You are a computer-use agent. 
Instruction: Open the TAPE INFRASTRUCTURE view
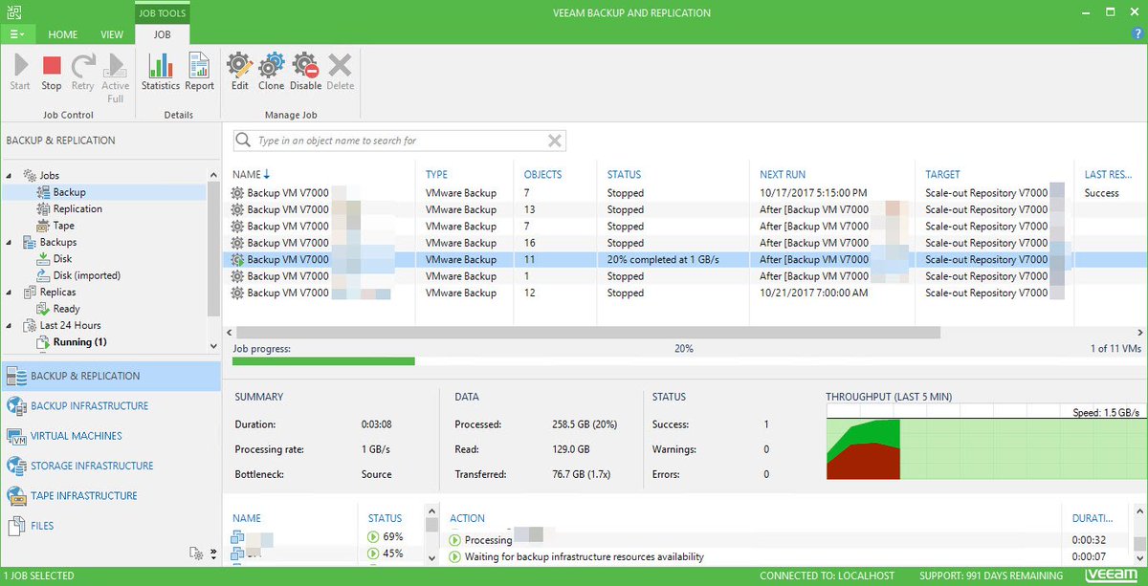tap(110, 495)
